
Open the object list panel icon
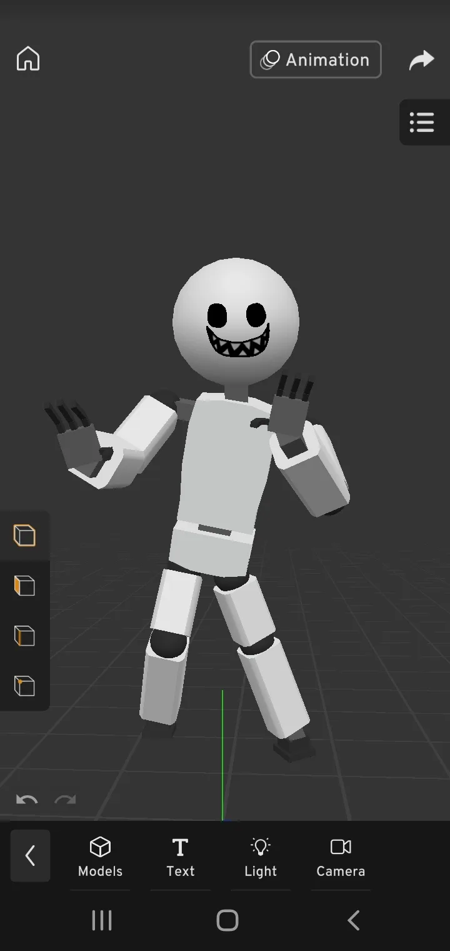(422, 123)
